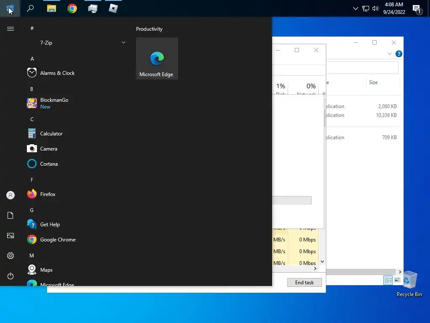The width and height of the screenshot is (430, 323).
Task: Launch Google Chrome from the taskbar
Action: click(x=72, y=8)
